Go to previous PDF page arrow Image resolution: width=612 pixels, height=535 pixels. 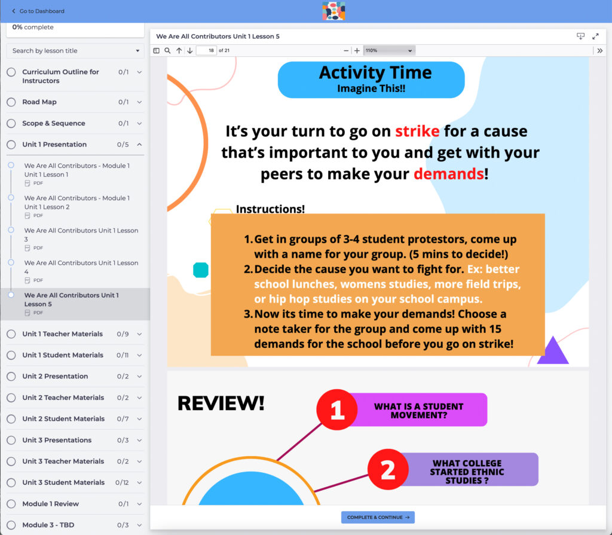(x=179, y=51)
